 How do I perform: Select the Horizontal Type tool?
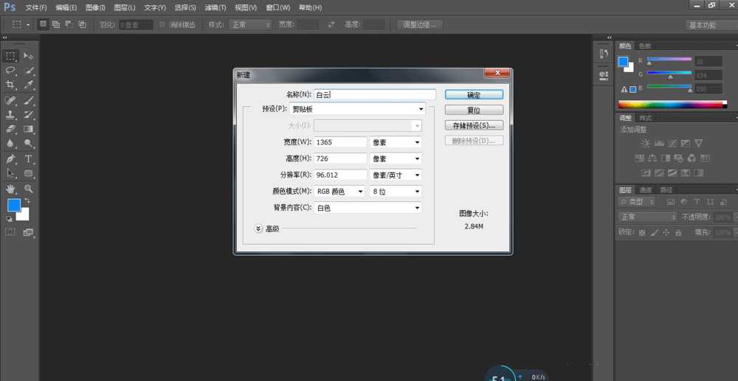point(29,159)
